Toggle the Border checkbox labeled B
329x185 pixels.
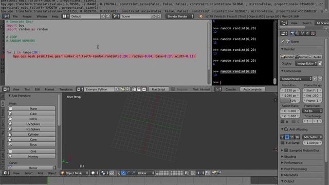click(283, 121)
